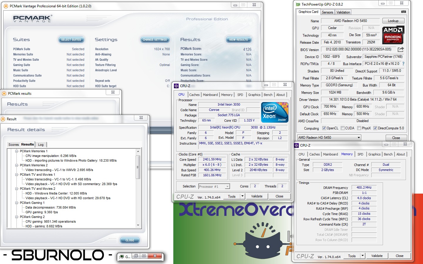Screen dimensions: 423x264
Task: Click the PCMark Score value 4126
Action: click(x=247, y=49)
